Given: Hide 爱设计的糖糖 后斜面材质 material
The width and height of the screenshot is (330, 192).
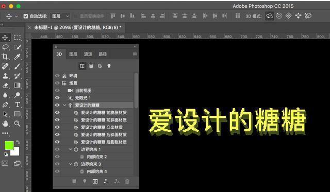Looking at the screenshot, I should 57,134.
